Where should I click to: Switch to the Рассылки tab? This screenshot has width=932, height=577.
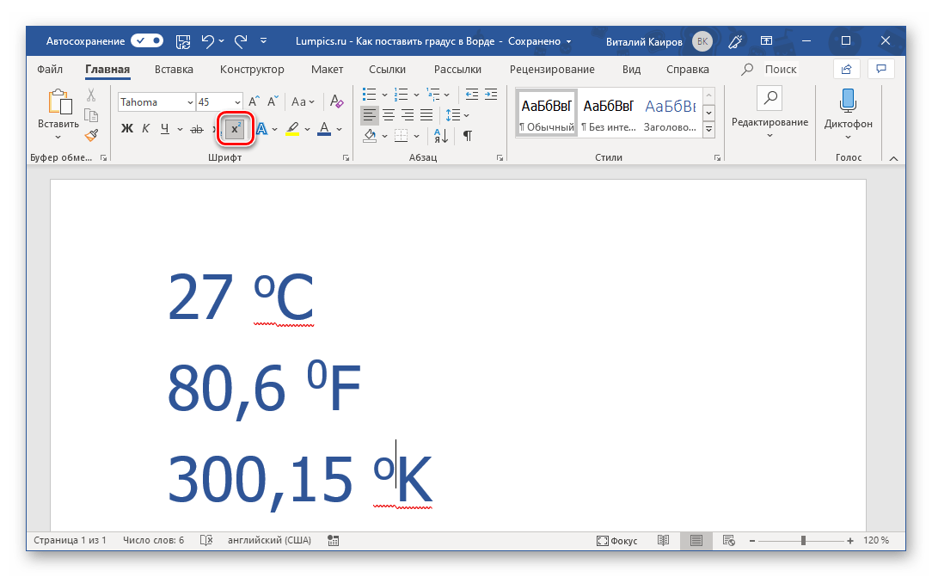point(457,69)
